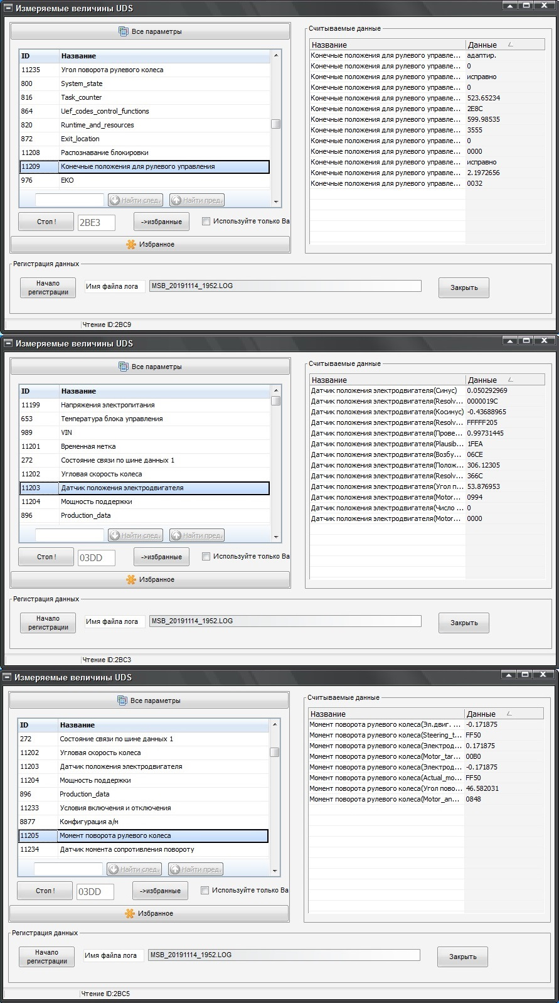
Task: Click 'Найти след.' in the middle window
Action: [x=136, y=535]
